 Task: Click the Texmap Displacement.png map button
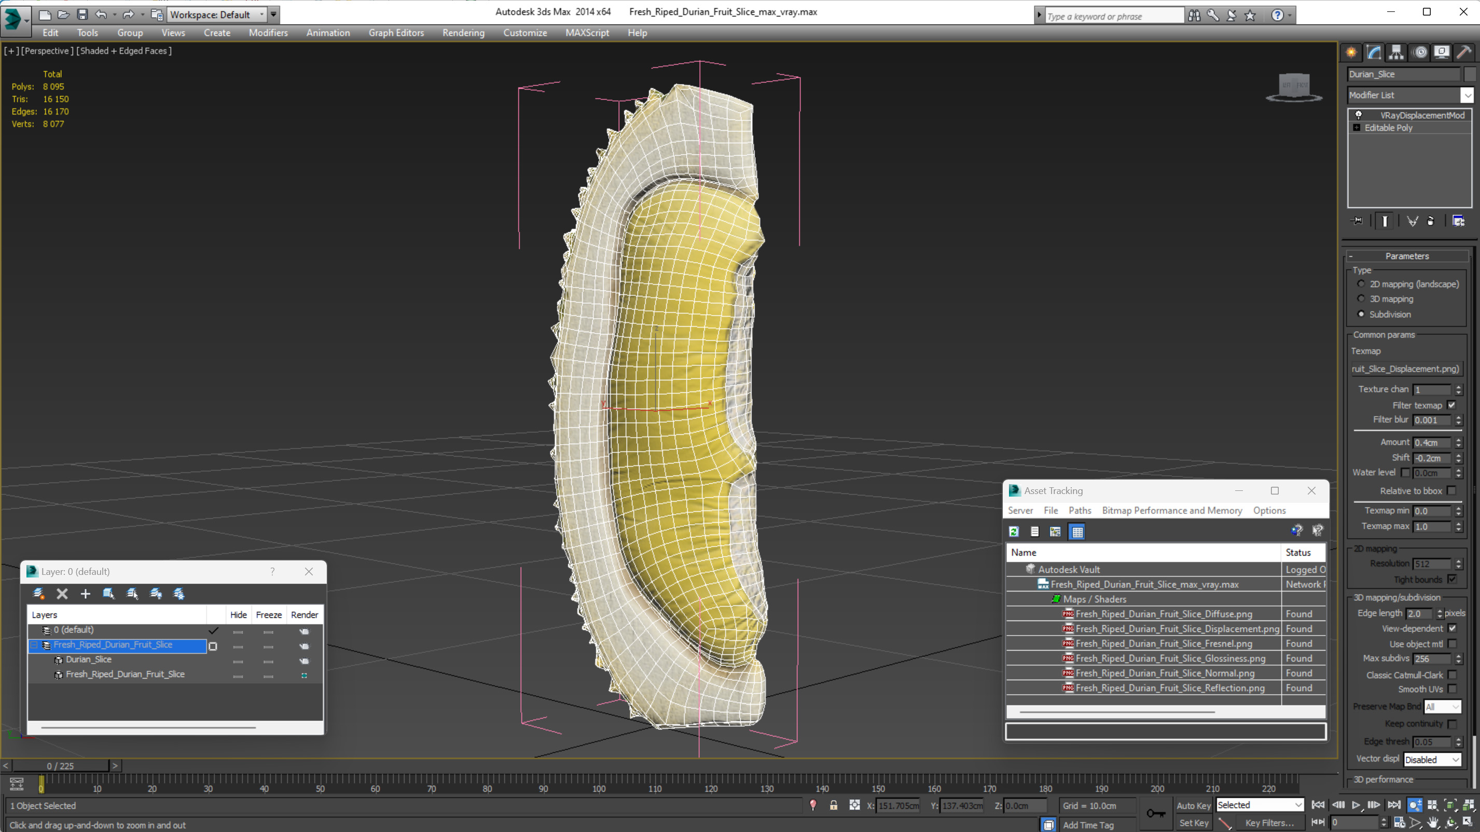click(1405, 369)
